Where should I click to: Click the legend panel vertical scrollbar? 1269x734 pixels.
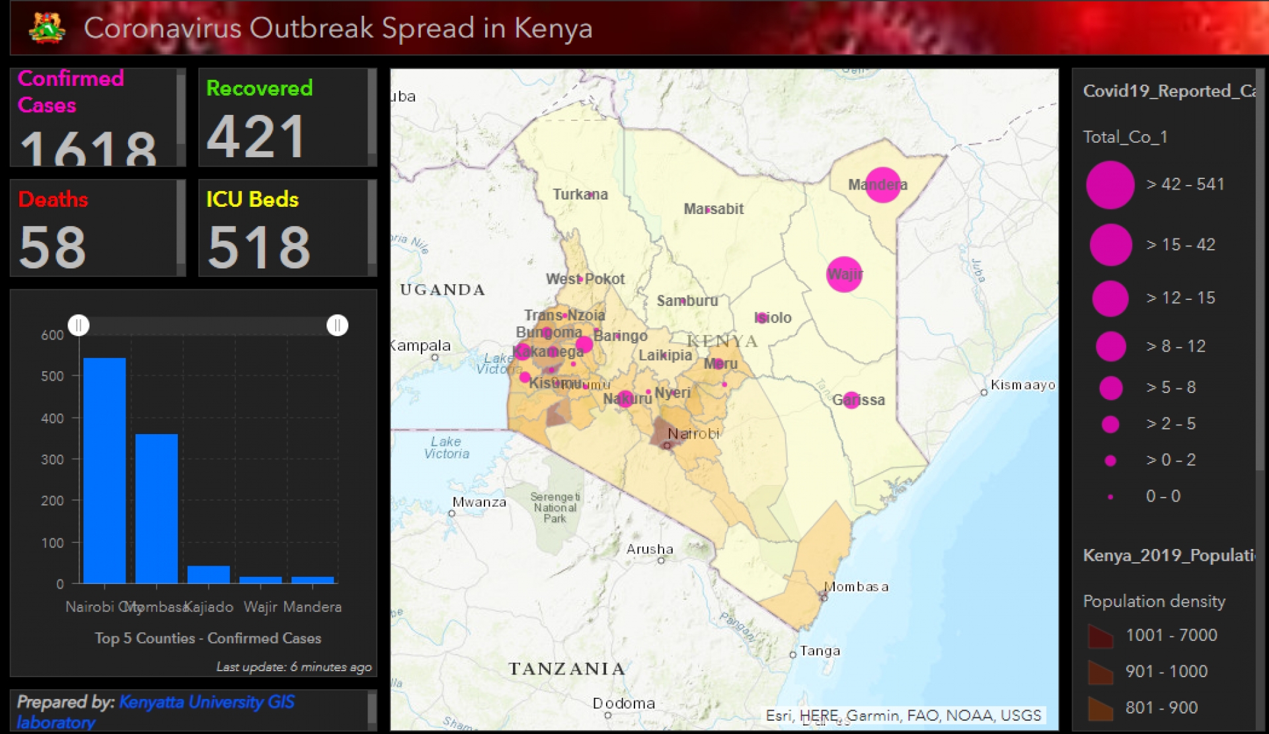pyautogui.click(x=1260, y=271)
